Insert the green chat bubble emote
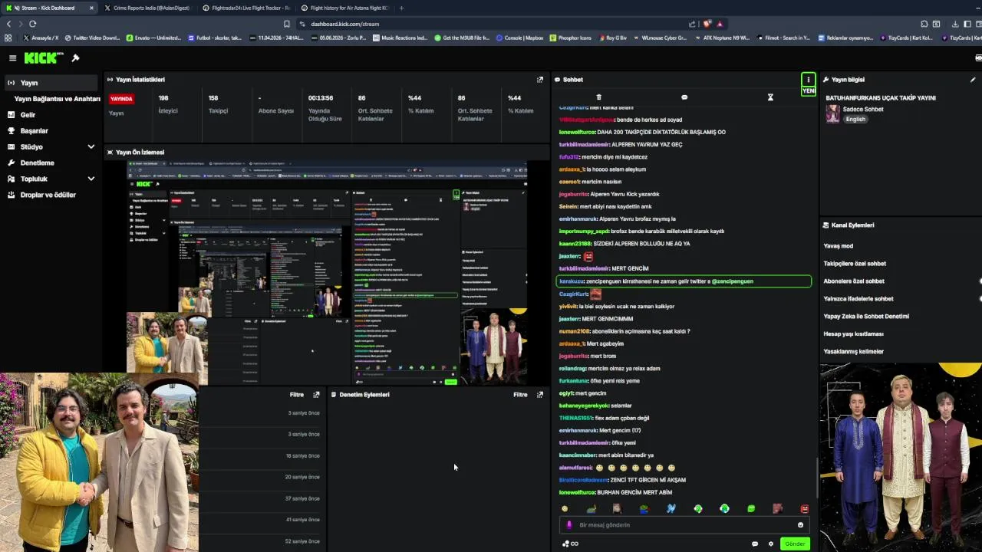 click(751, 508)
